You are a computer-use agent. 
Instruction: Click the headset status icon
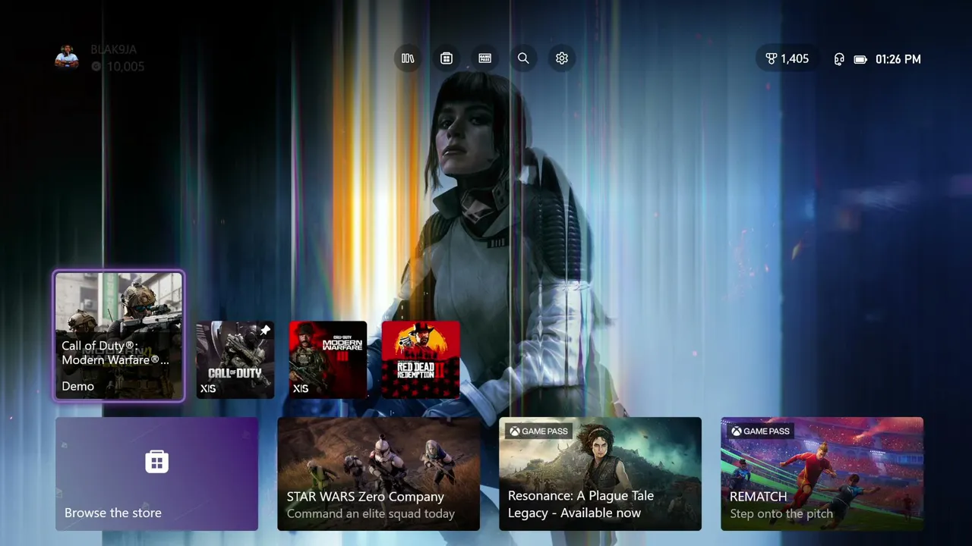tap(839, 59)
